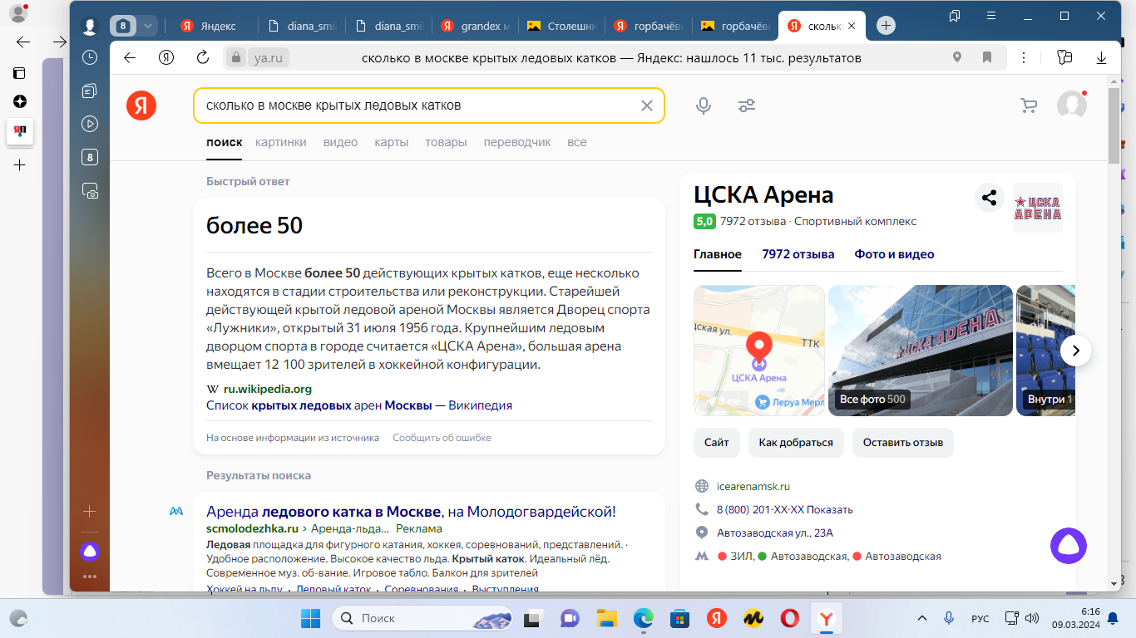Open Фото и видео tab in ЦСКА card
The image size is (1136, 638).
895,254
